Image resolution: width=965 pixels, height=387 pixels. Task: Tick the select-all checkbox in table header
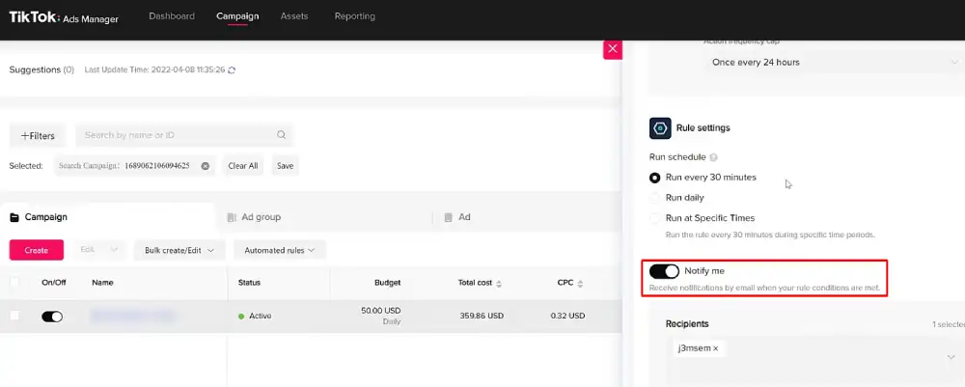[14, 283]
